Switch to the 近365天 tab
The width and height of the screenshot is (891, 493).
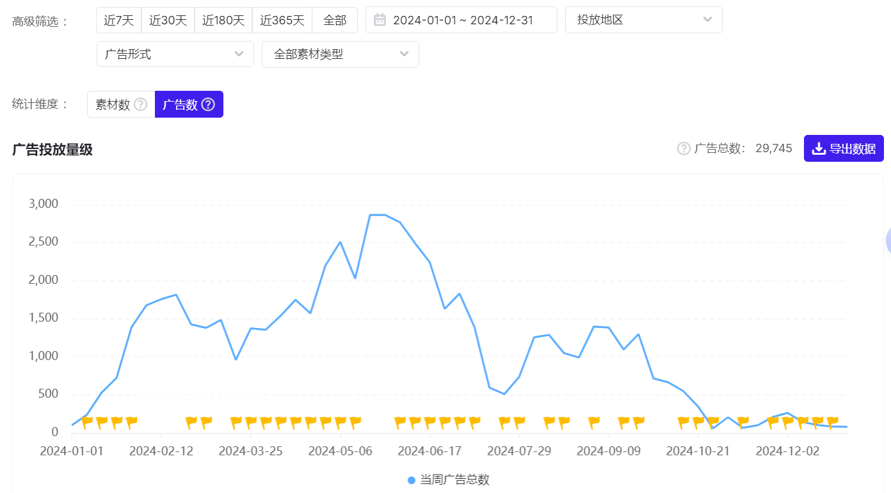[x=282, y=20]
